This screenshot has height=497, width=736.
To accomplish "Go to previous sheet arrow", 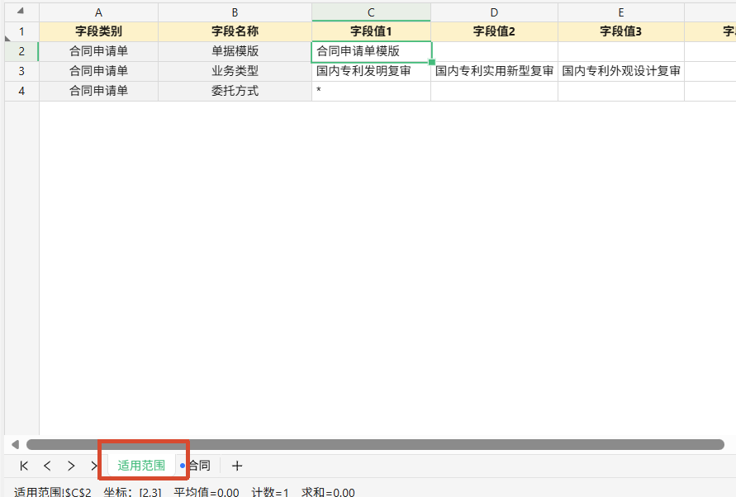I will [x=47, y=466].
